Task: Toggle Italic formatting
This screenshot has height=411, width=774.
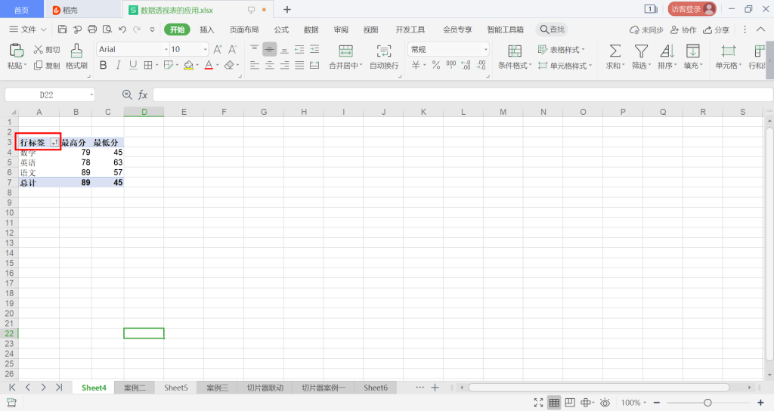Action: pos(118,65)
